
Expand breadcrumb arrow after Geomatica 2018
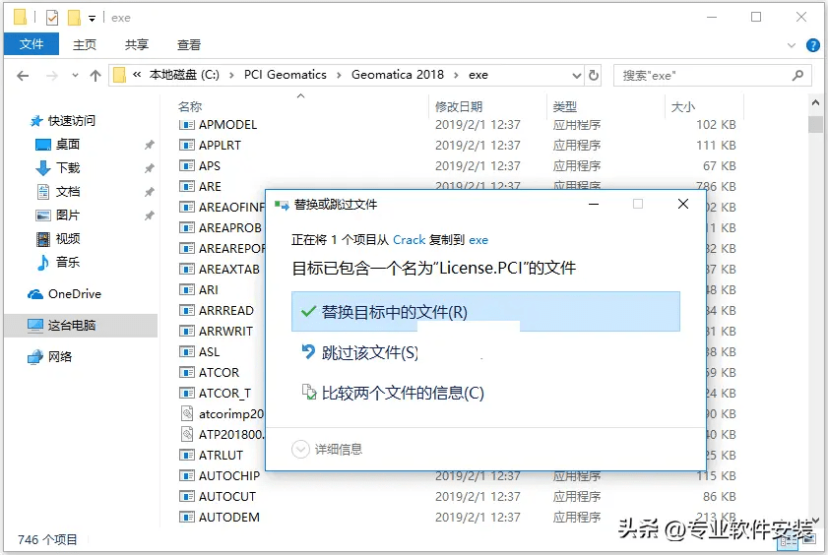coord(456,76)
